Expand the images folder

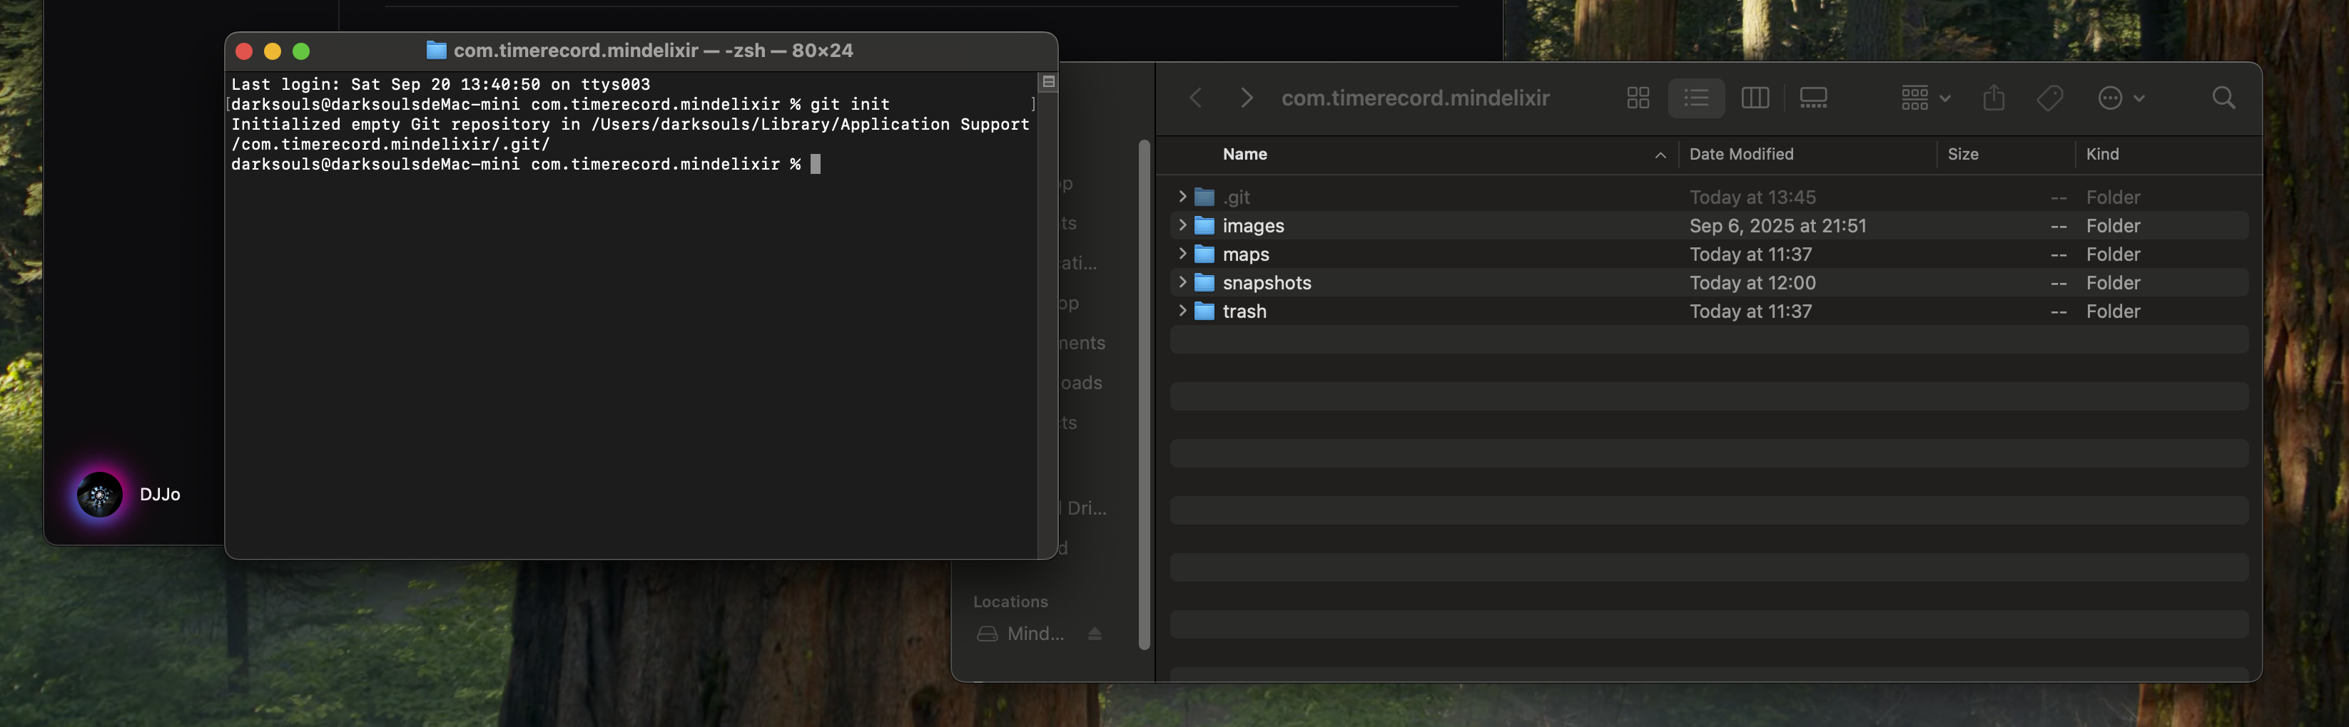point(1182,225)
